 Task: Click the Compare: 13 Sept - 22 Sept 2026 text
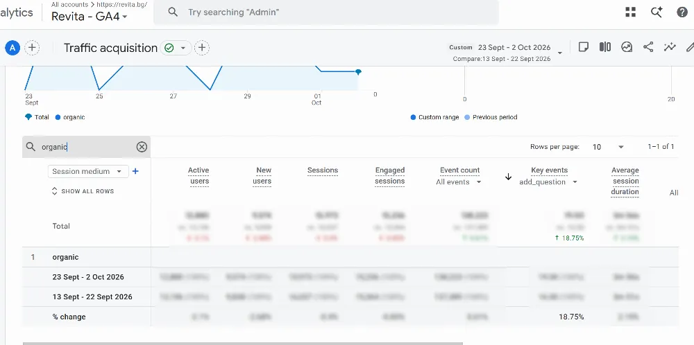point(502,59)
